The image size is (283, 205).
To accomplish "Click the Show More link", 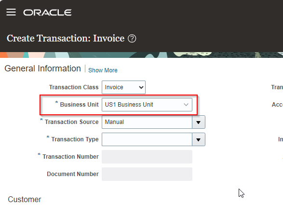I will (103, 70).
